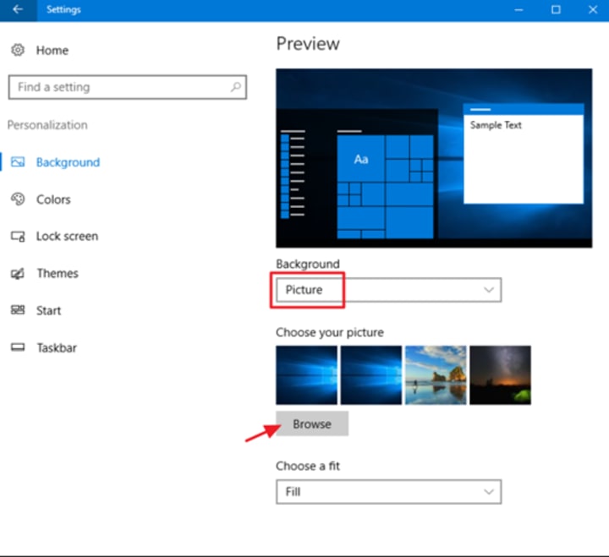Go to Colors settings
The image size is (609, 557).
pos(53,199)
